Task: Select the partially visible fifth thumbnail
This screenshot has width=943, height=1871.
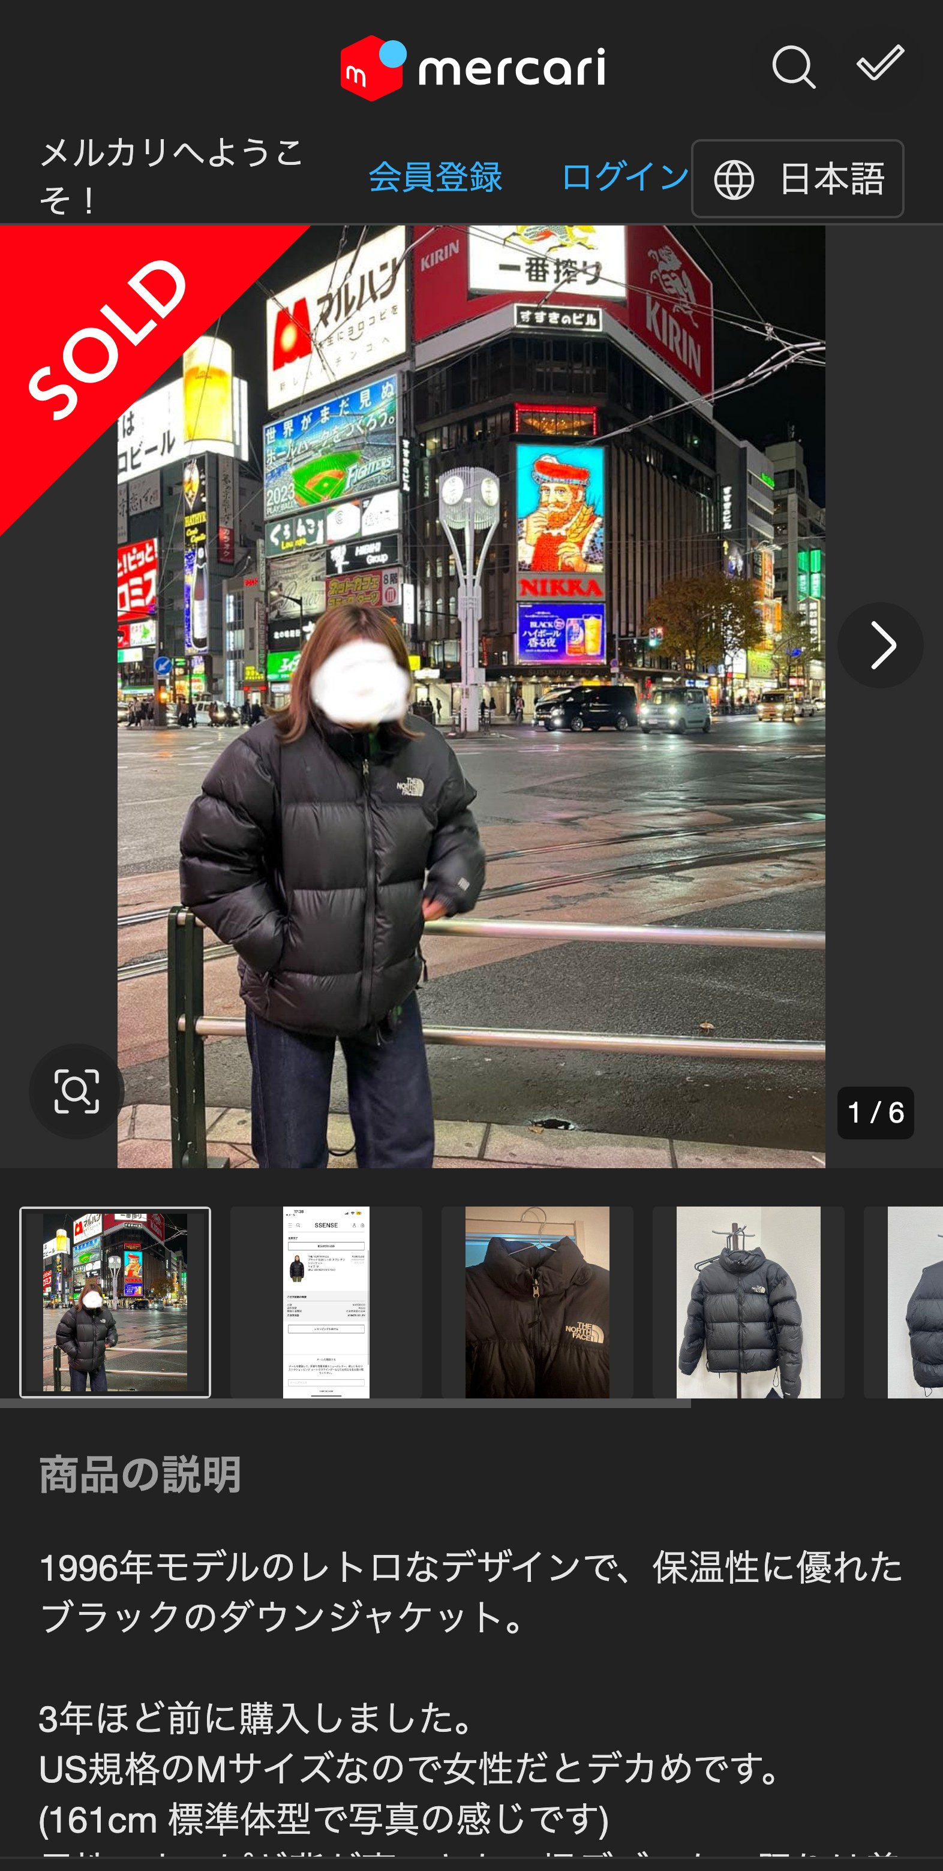Action: [904, 1303]
